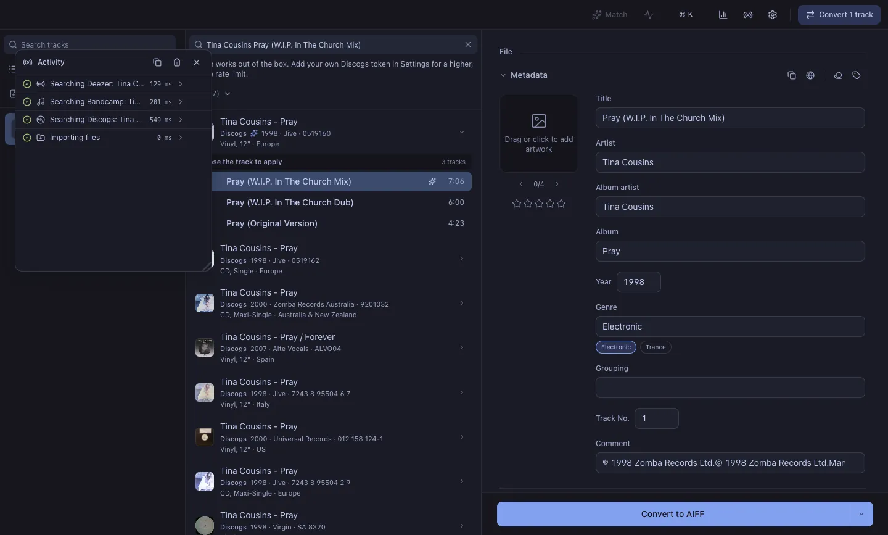Clear the Activity log with the trash icon
888x535 pixels.
(x=177, y=62)
